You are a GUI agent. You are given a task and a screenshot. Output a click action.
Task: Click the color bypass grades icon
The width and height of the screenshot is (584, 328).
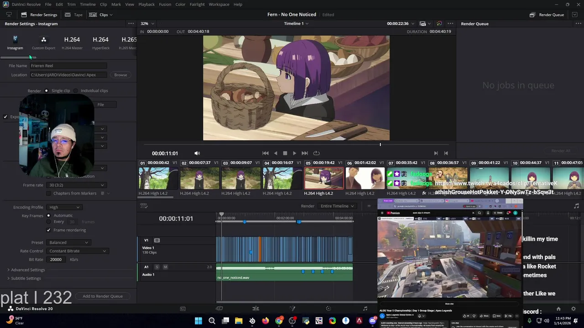(x=439, y=23)
